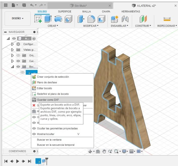Select the Hole tool
Image resolution: width=178 pixels, height=166 pixels.
click(68, 19)
